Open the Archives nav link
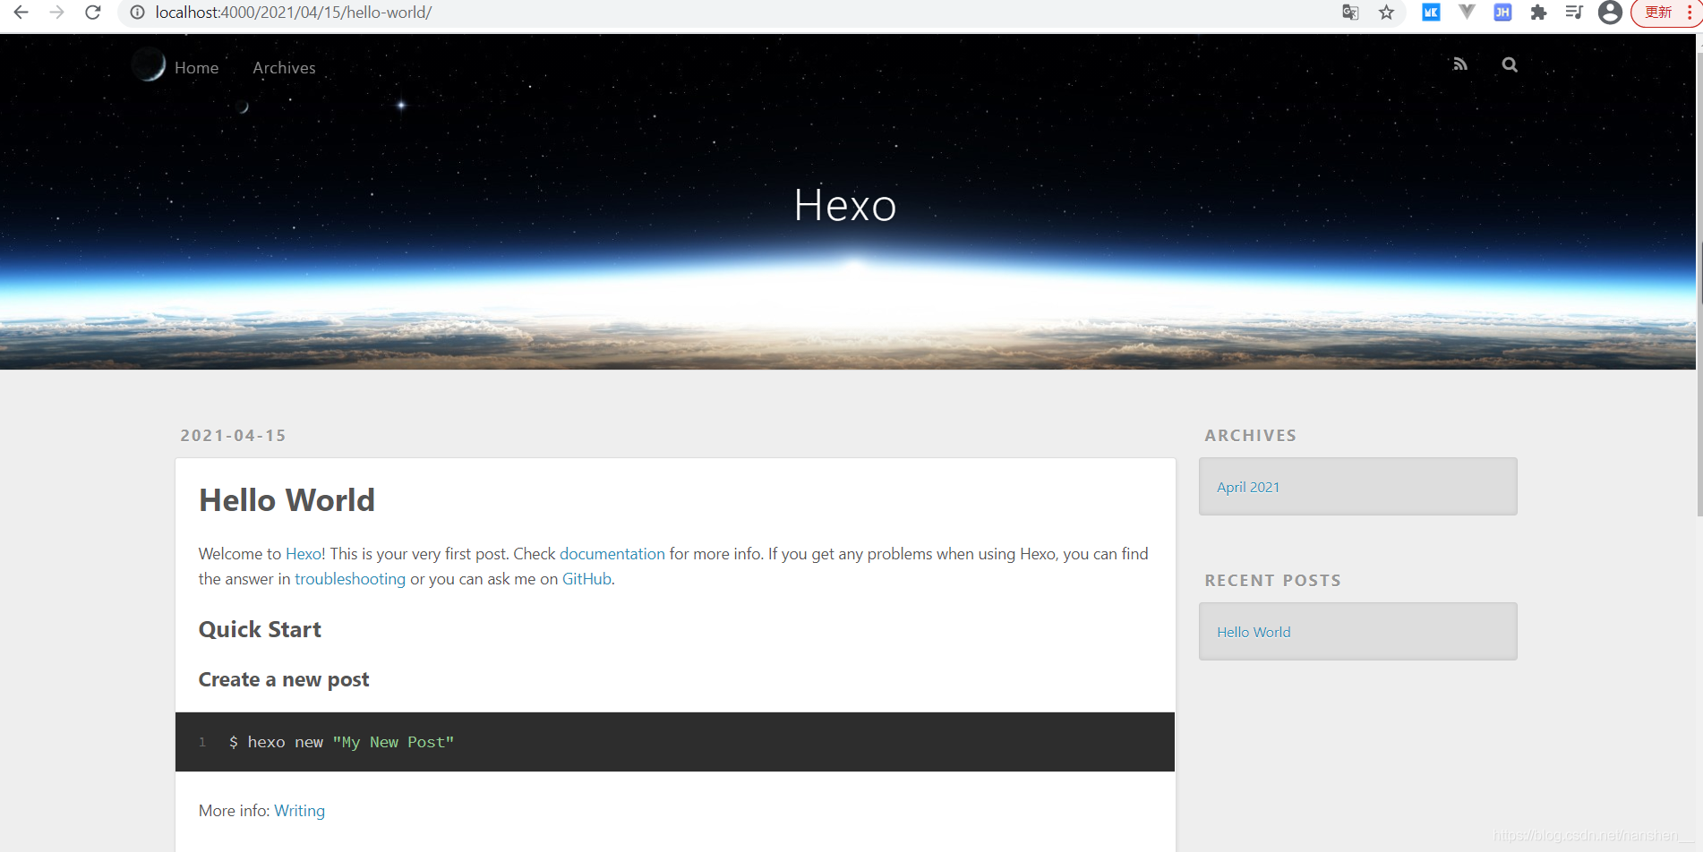1703x852 pixels. pyautogui.click(x=284, y=68)
